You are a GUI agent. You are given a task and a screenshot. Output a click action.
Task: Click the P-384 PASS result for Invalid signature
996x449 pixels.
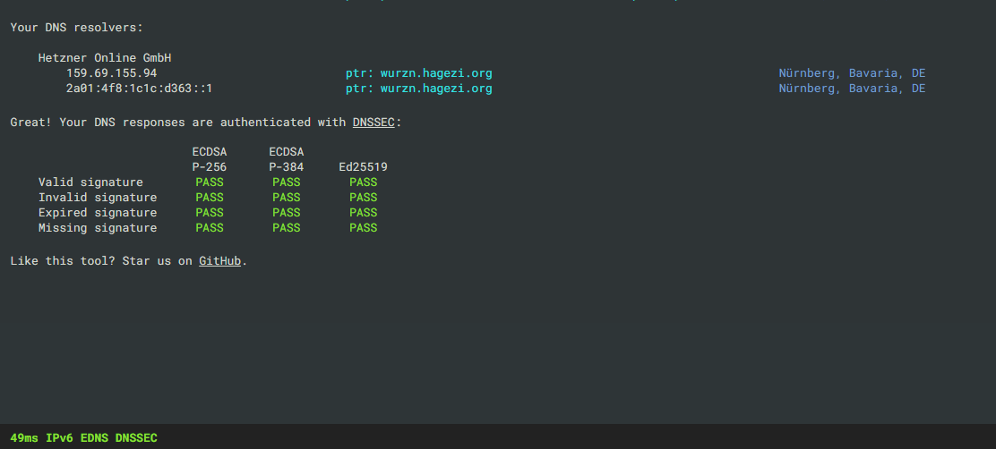click(x=287, y=198)
